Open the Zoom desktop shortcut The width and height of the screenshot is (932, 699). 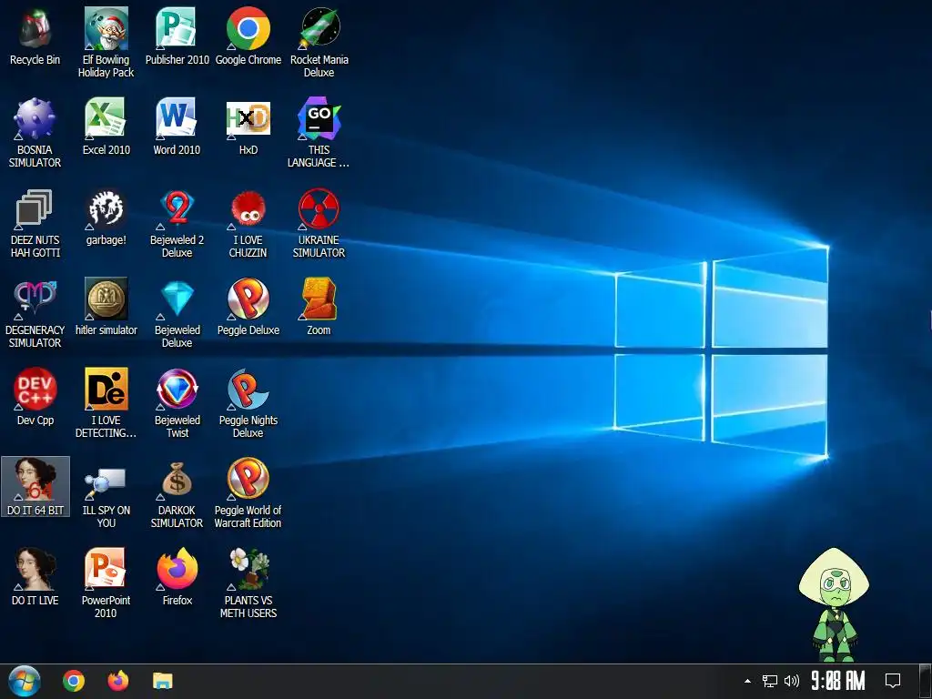coord(319,308)
